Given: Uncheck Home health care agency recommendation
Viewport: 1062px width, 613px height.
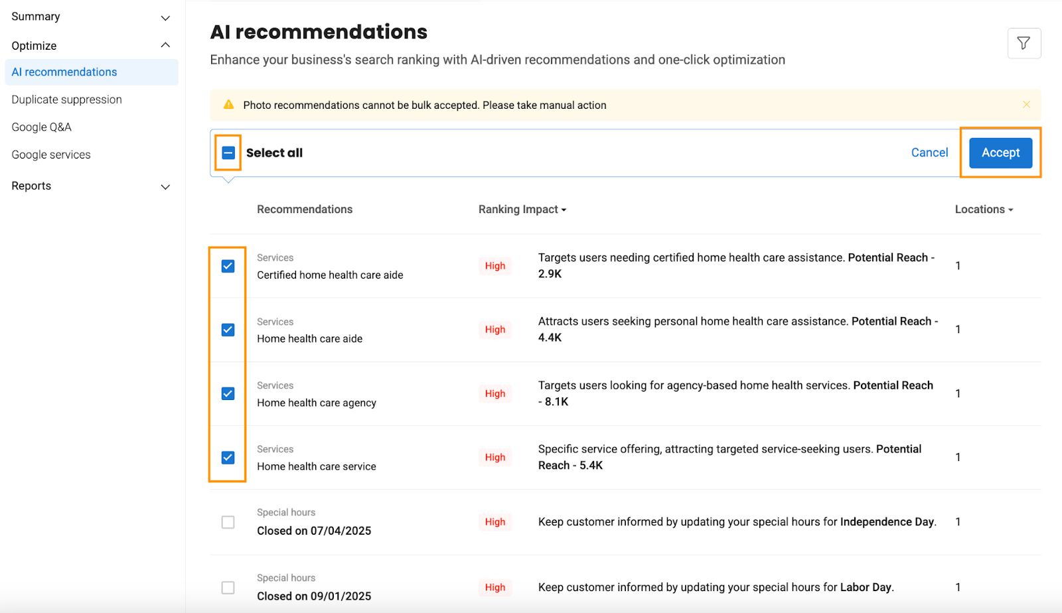Looking at the screenshot, I should click(228, 393).
